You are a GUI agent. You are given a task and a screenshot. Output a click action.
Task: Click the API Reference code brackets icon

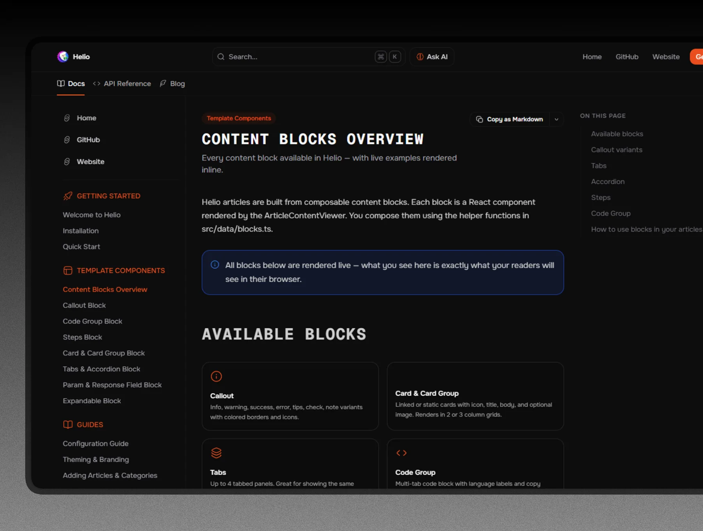click(x=96, y=84)
